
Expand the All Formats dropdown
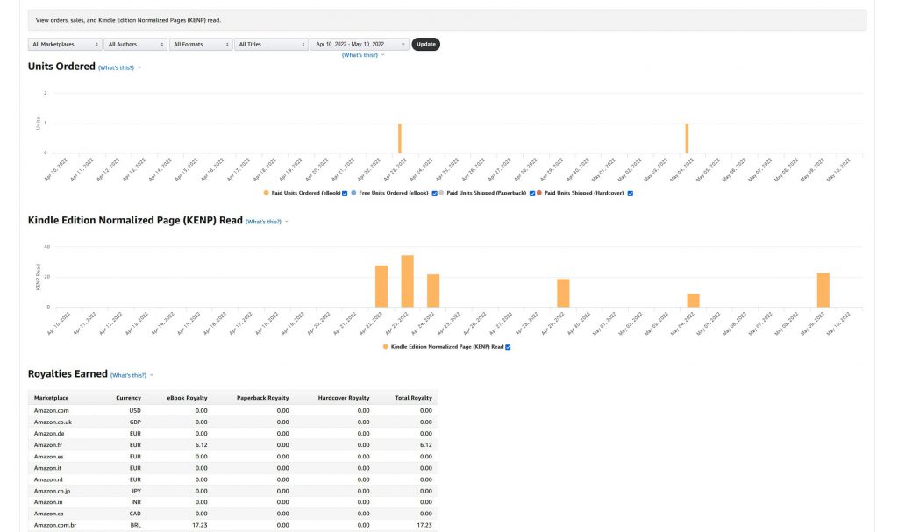(200, 44)
